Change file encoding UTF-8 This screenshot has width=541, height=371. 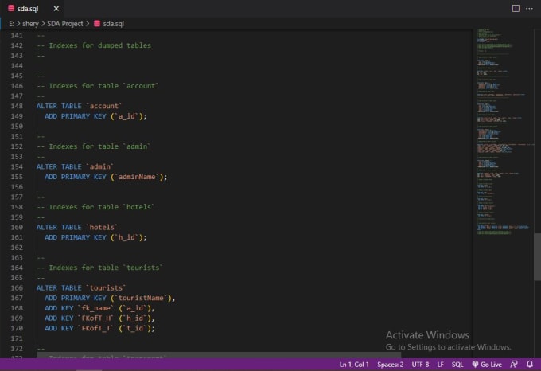420,365
